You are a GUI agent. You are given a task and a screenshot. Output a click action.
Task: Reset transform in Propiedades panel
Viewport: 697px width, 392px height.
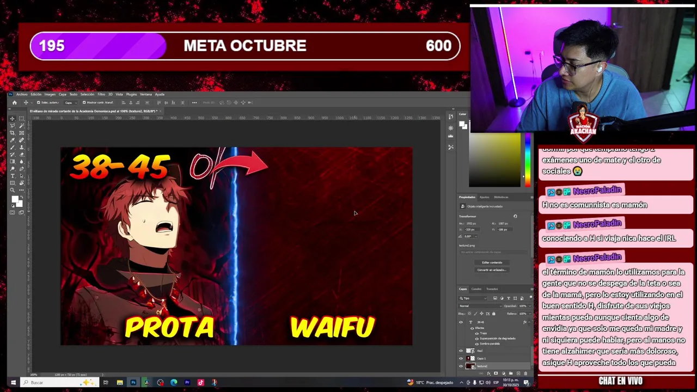tap(515, 216)
